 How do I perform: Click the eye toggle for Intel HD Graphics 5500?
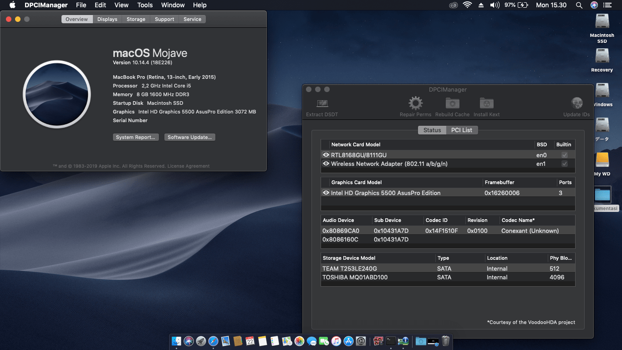(x=326, y=193)
